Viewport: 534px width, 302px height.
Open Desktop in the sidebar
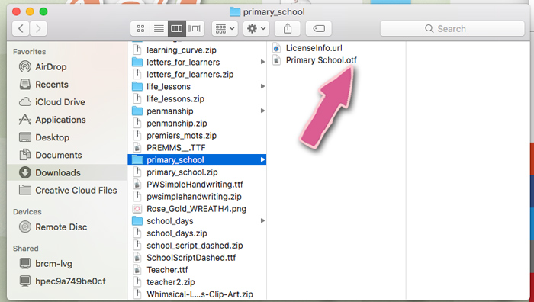pos(67,137)
